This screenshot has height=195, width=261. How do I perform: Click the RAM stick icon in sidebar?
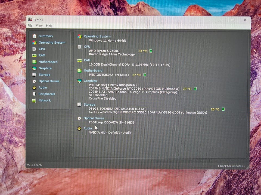[x=34, y=55]
